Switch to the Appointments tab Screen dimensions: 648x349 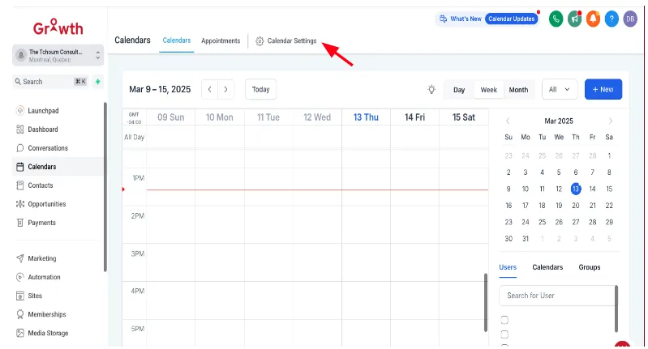(221, 40)
